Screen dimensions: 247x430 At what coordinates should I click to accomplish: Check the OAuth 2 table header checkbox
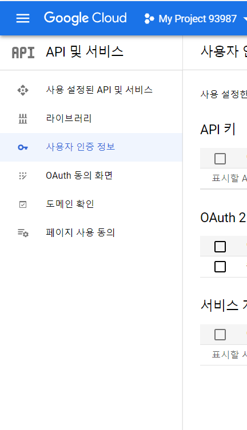tap(220, 247)
